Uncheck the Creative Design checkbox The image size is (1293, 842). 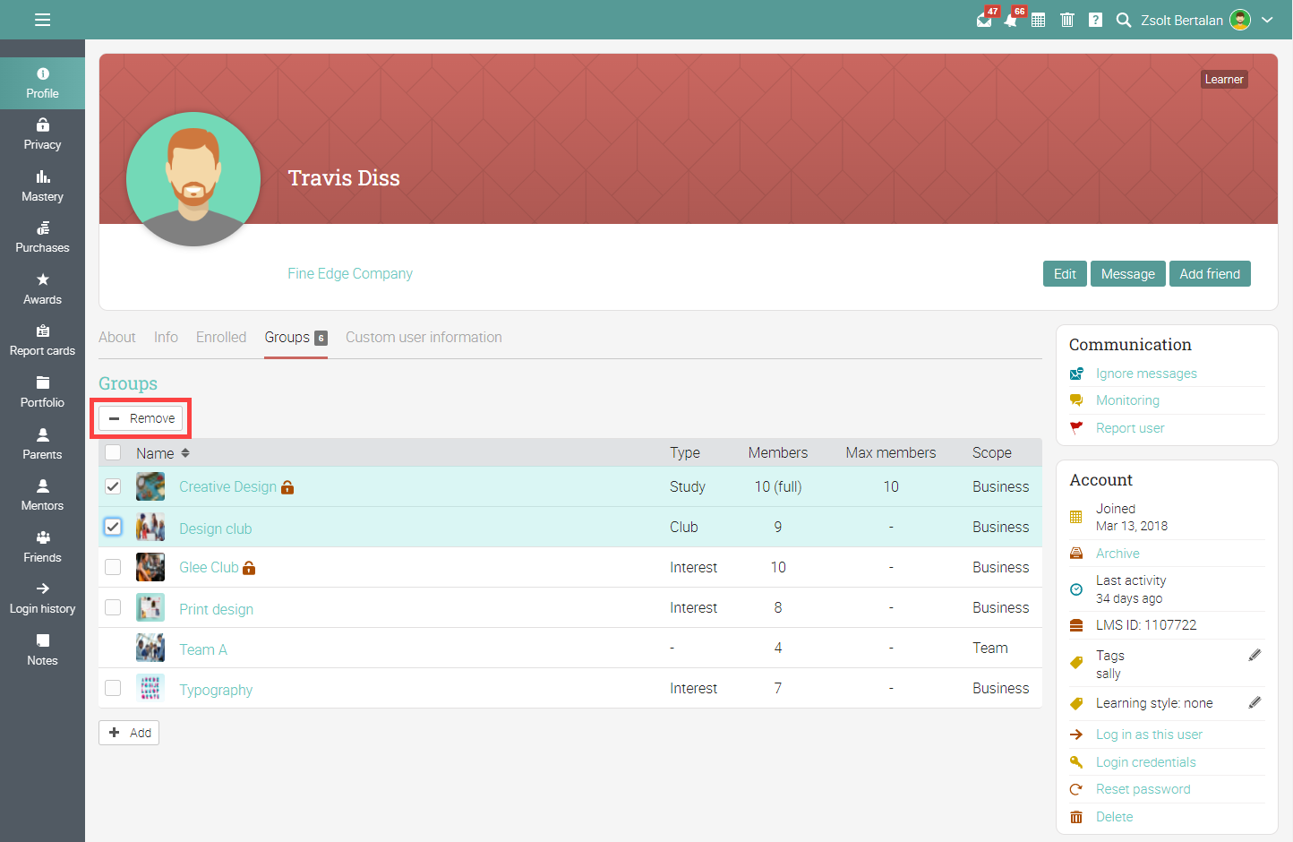pos(113,486)
